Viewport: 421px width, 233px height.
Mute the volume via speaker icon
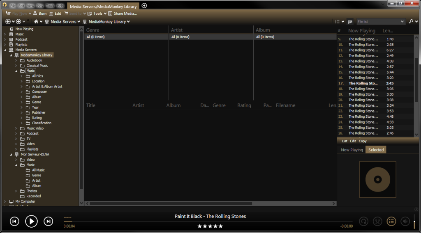(x=405, y=221)
